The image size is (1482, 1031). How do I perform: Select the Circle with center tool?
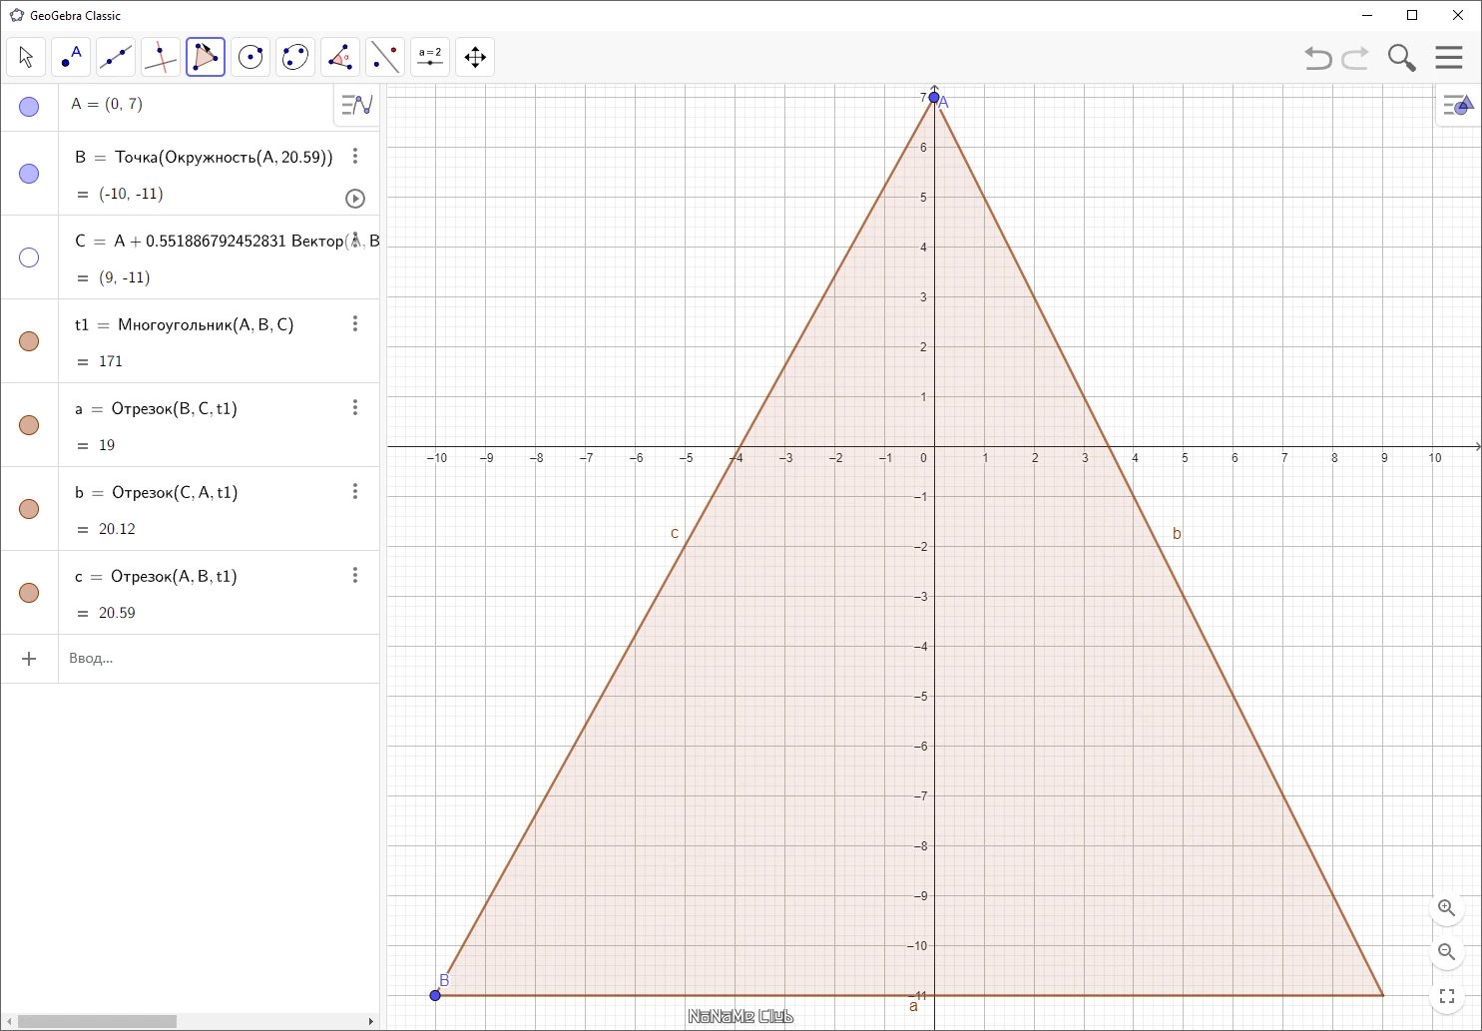tap(250, 57)
